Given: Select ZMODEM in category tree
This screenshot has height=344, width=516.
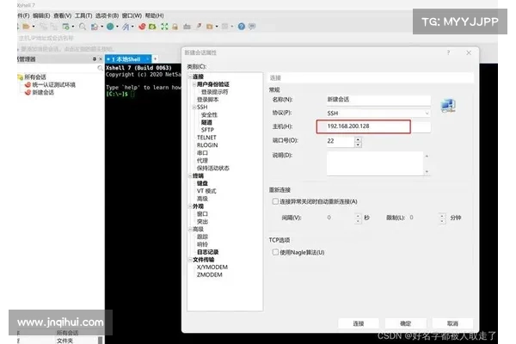Looking at the screenshot, I should [x=209, y=275].
